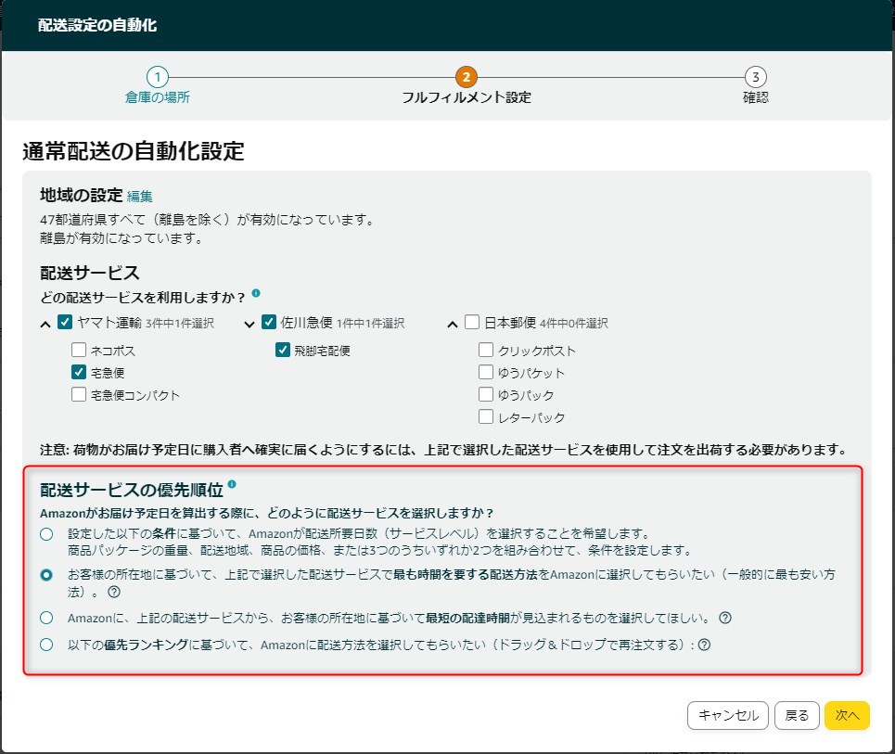Click the 編集 link for 地域の設定
The height and width of the screenshot is (754, 895).
[140, 197]
